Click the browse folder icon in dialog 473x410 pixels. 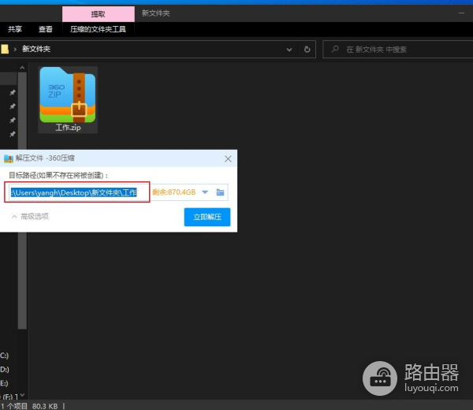pyautogui.click(x=220, y=192)
